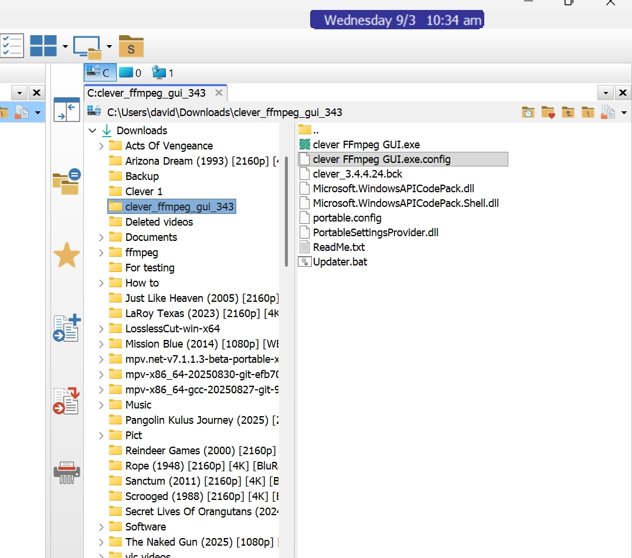Close the left pane with X button
The height and width of the screenshot is (558, 632).
[x=37, y=93]
